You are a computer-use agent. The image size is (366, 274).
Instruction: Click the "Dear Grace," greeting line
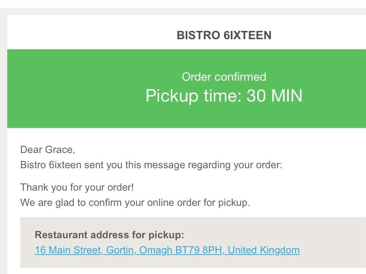pyautogui.click(x=48, y=150)
